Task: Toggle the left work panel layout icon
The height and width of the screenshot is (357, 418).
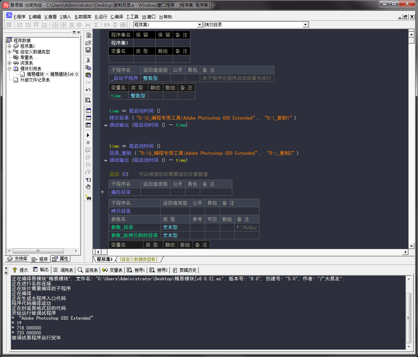Action: (88, 111)
